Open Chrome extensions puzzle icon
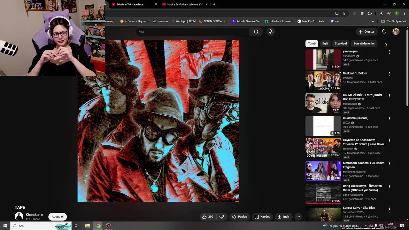This screenshot has width=409, height=230. (x=370, y=13)
